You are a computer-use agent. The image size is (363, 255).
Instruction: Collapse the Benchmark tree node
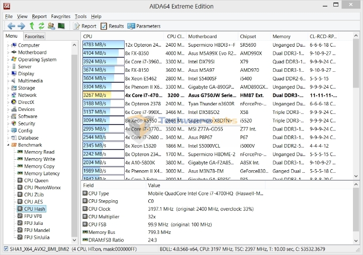coord(9,145)
